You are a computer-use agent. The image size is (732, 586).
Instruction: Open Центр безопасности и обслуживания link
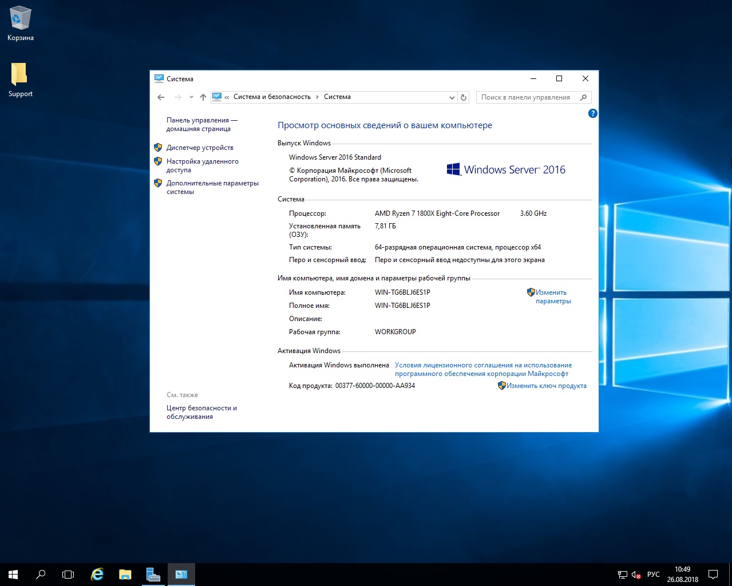(201, 412)
